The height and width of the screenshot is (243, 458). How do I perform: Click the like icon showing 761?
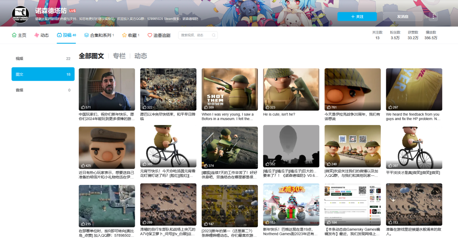coord(329,107)
